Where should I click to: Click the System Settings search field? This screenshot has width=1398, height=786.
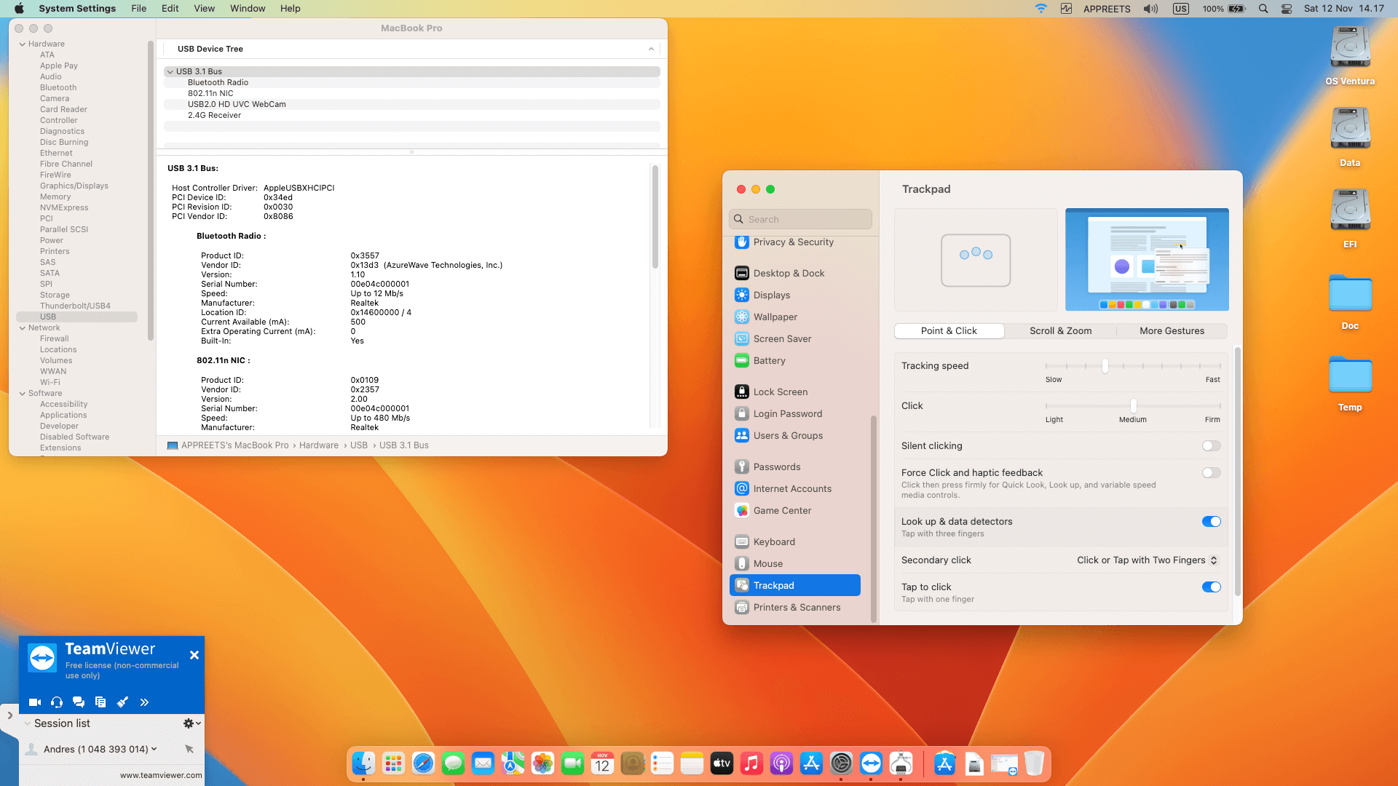click(x=800, y=219)
